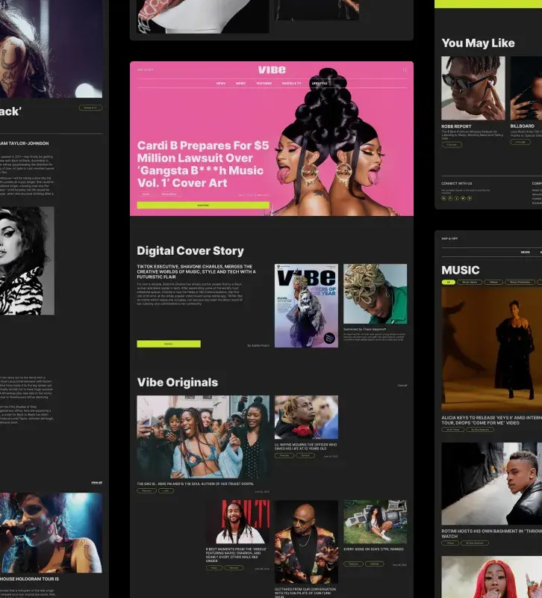This screenshot has height=598, width=542.
Task: Open the Robb Report earbuds article image
Action: [x=473, y=88]
